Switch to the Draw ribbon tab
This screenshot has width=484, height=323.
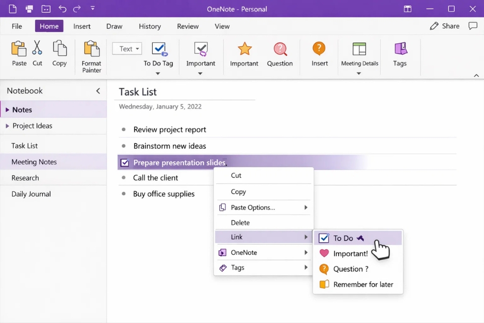pos(114,26)
